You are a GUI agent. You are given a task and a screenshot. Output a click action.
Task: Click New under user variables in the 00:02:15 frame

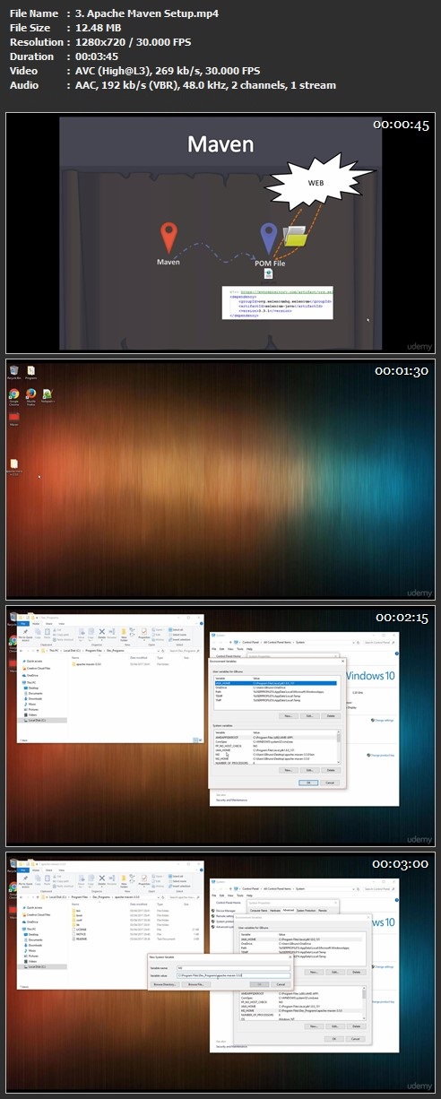tap(288, 715)
